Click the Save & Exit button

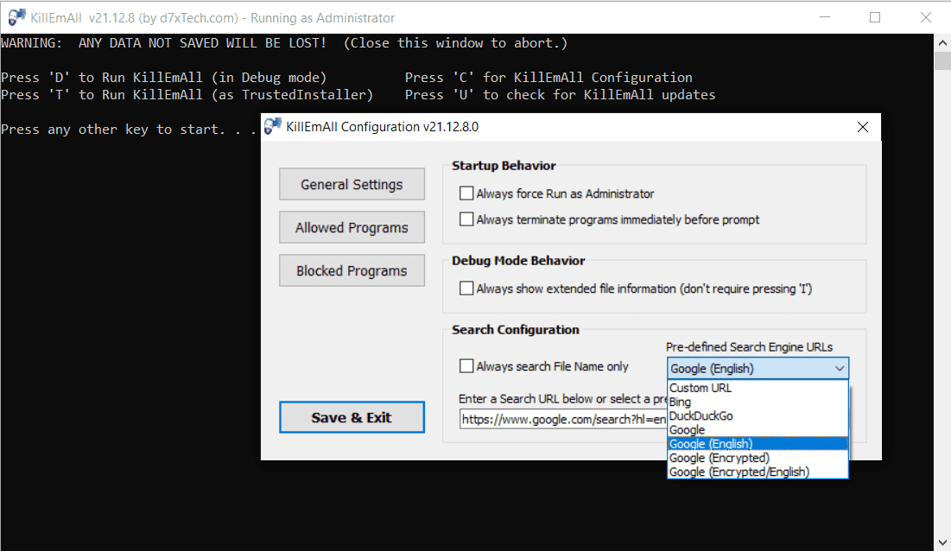point(352,417)
